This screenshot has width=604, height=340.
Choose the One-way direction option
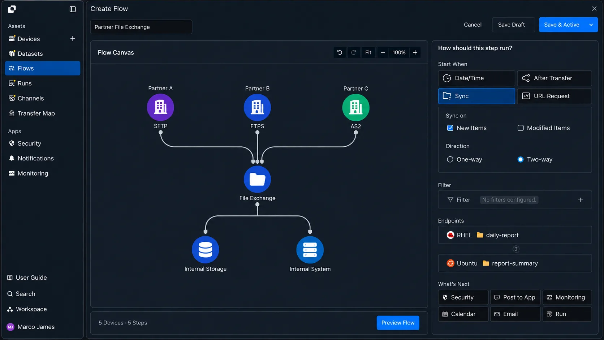click(x=450, y=159)
